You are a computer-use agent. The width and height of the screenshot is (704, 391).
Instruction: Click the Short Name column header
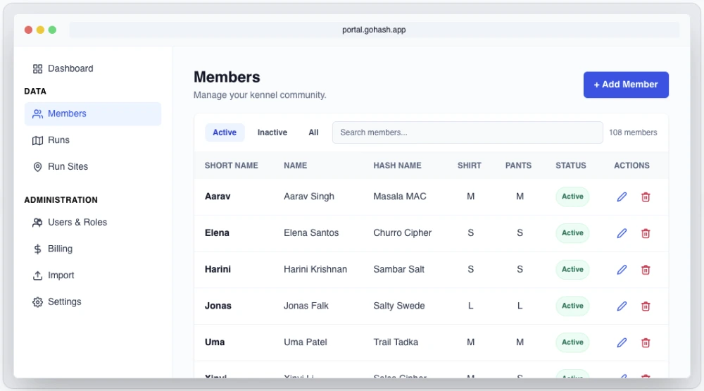(231, 166)
